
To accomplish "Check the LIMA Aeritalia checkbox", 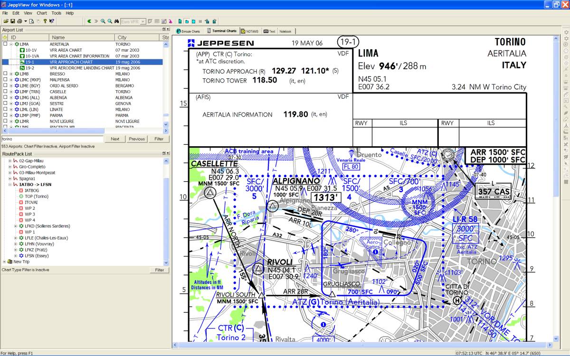I will pyautogui.click(x=5, y=44).
